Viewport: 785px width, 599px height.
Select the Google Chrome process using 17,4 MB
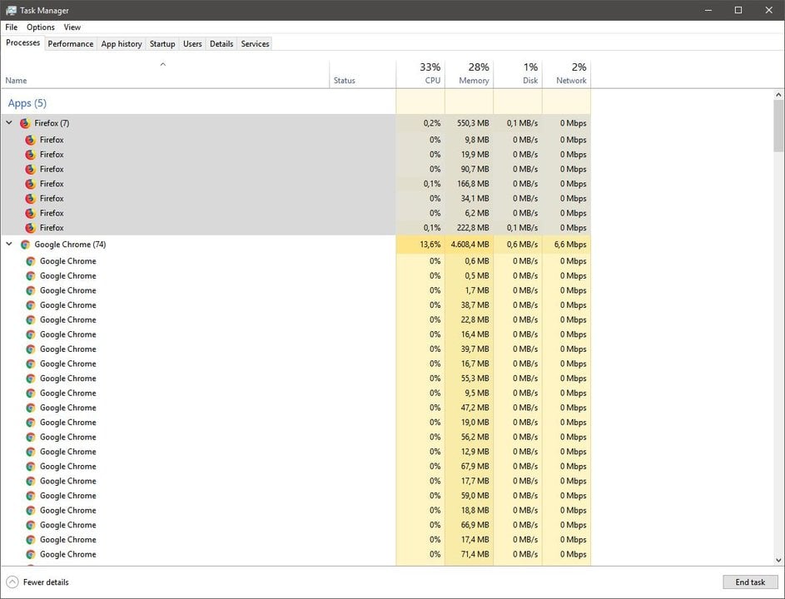296,540
